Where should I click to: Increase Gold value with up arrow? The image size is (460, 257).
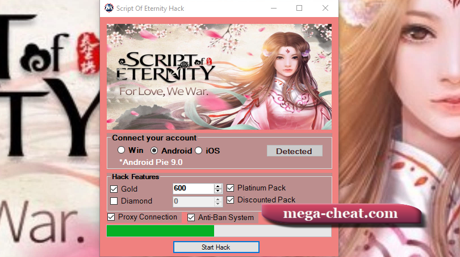(218, 186)
